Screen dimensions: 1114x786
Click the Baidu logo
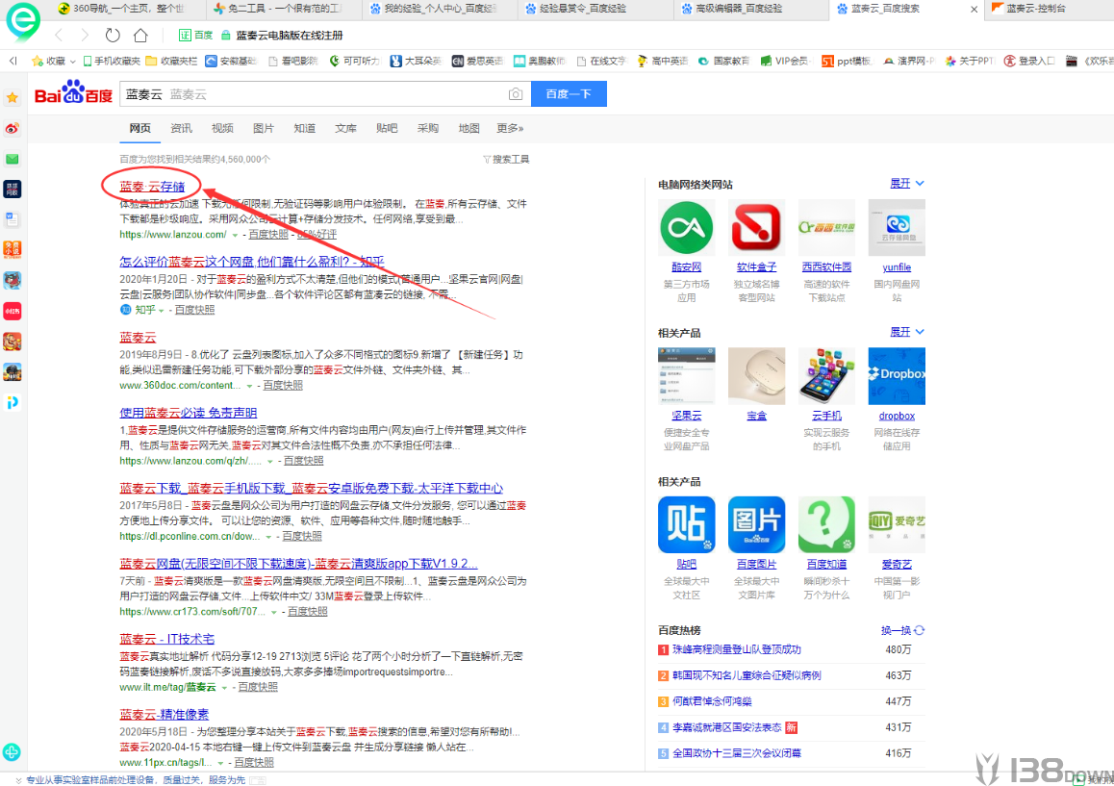coord(73,93)
